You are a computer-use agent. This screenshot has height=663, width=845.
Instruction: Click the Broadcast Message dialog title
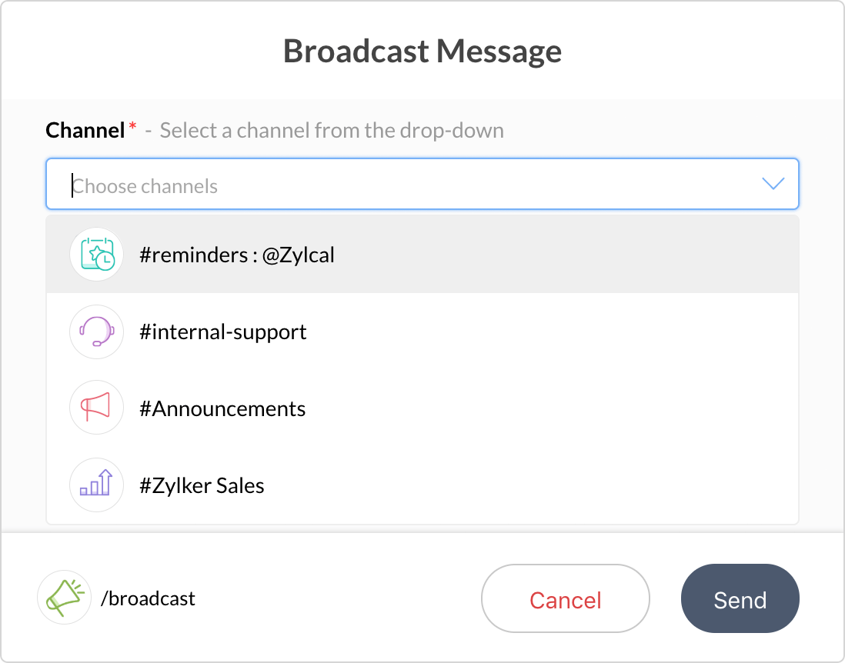422,52
